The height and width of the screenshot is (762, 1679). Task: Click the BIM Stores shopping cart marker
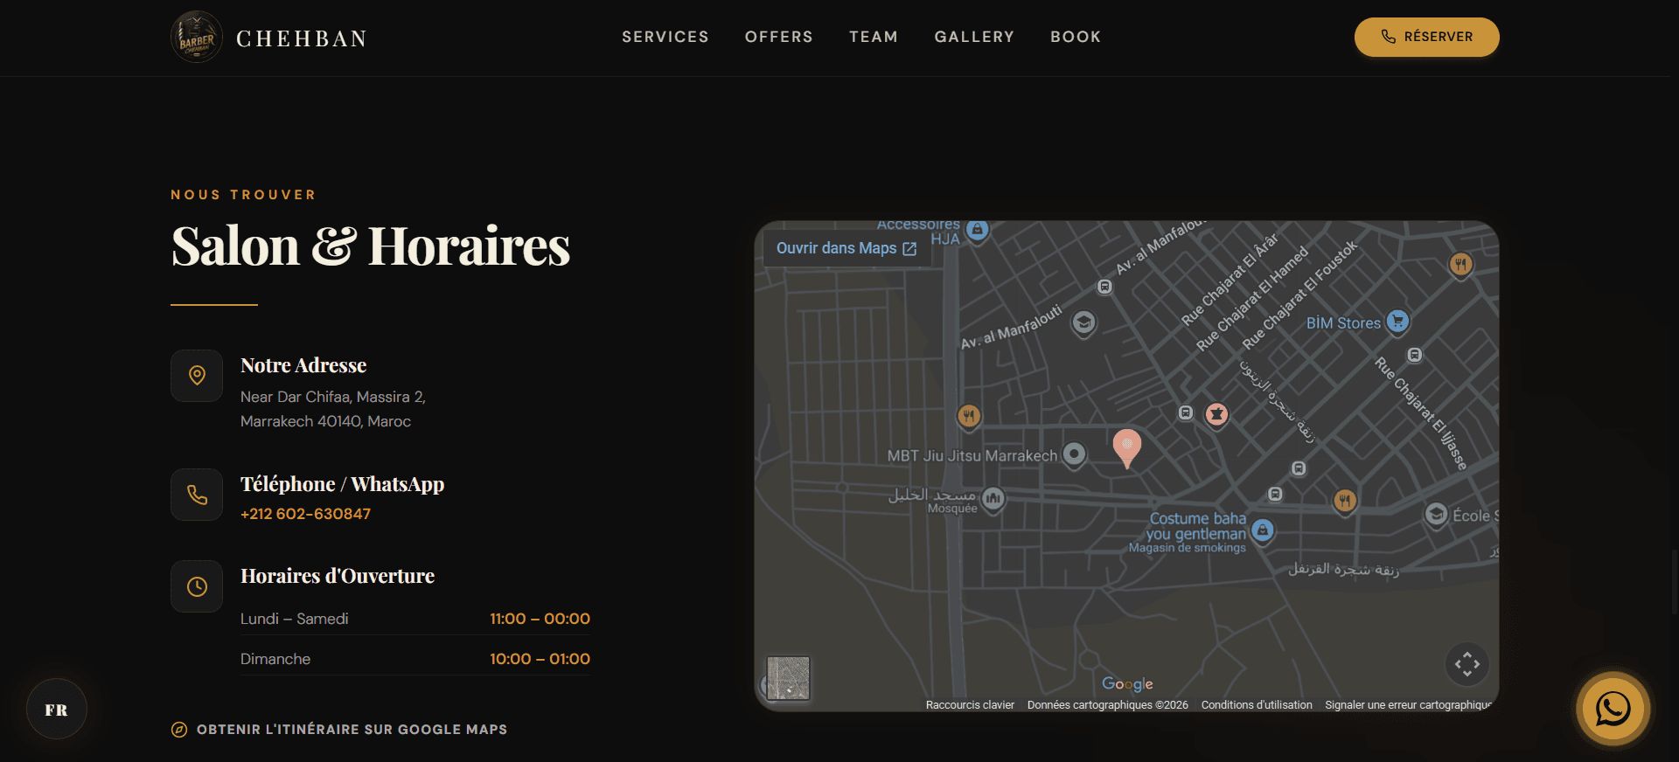click(1397, 322)
